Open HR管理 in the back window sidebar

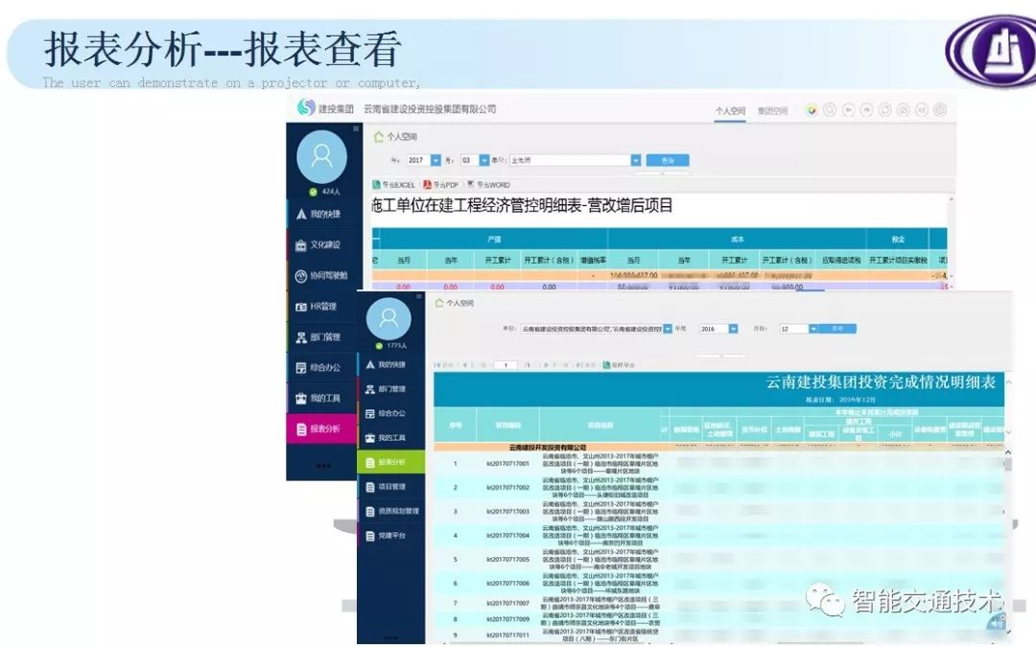322,307
